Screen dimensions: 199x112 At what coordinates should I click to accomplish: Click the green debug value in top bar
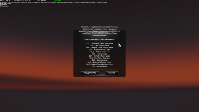pos(58,1)
